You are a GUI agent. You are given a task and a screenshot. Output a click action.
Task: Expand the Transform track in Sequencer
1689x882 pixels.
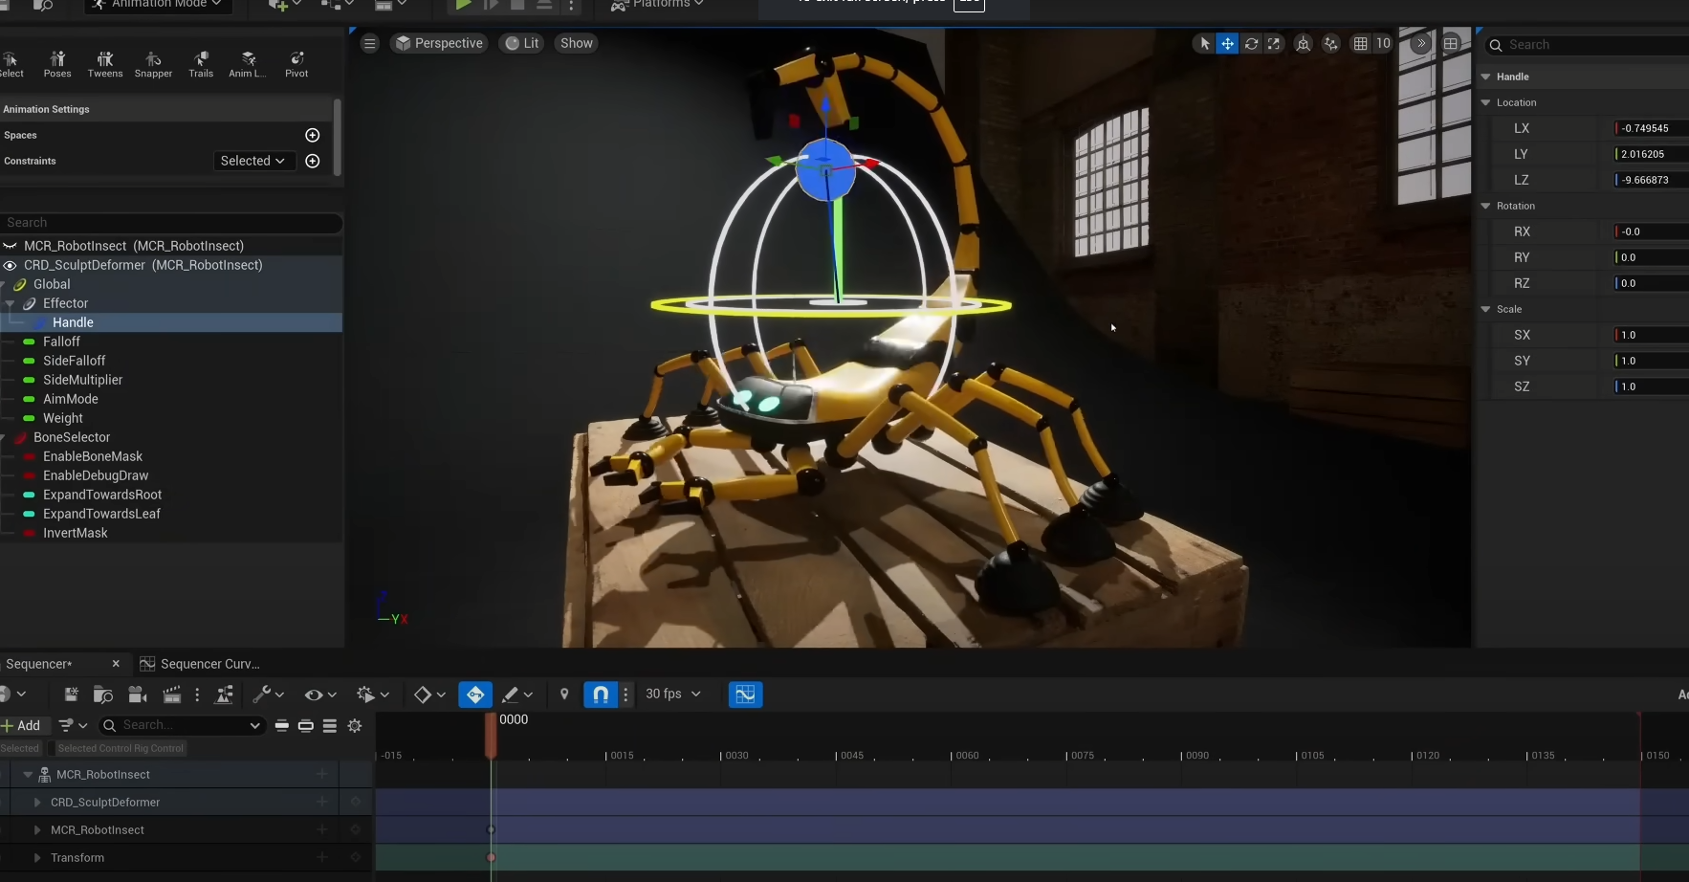(x=39, y=857)
